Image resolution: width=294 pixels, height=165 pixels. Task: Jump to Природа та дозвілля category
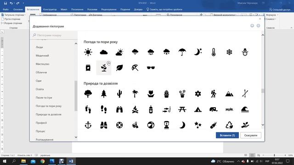coord(48,115)
